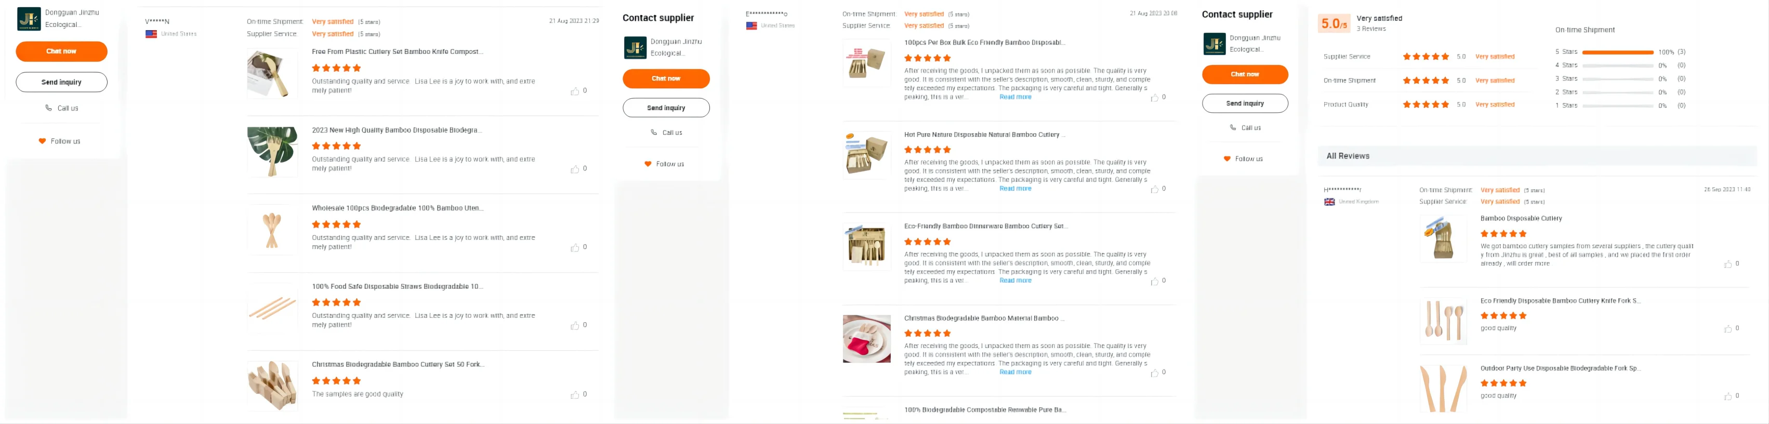The width and height of the screenshot is (1769, 424).
Task: Click the 5 Stars rating progress bar
Action: coord(1617,52)
